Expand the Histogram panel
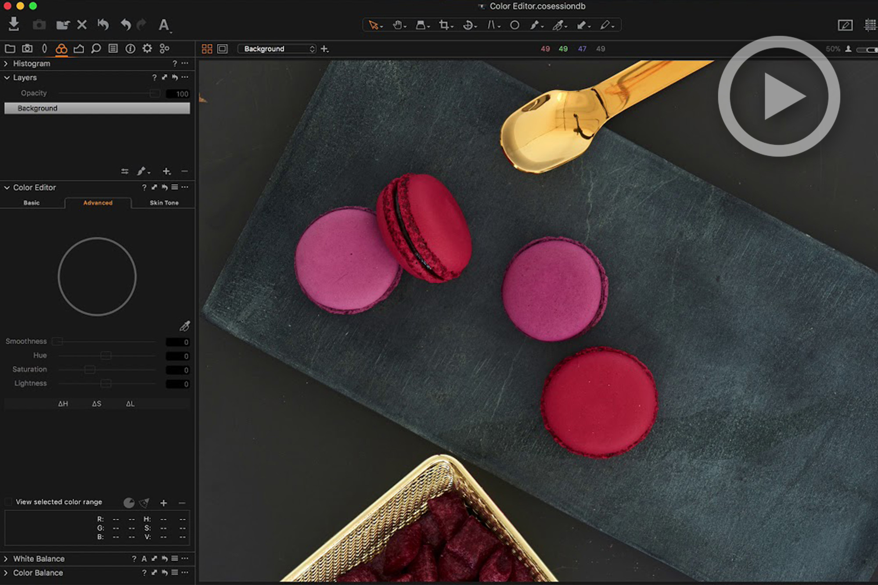The image size is (878, 585). coord(6,63)
